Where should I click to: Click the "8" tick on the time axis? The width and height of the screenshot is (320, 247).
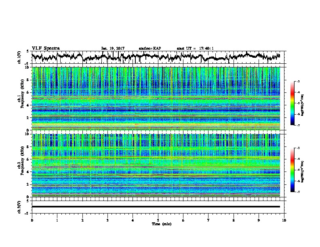pyautogui.click(x=234, y=220)
